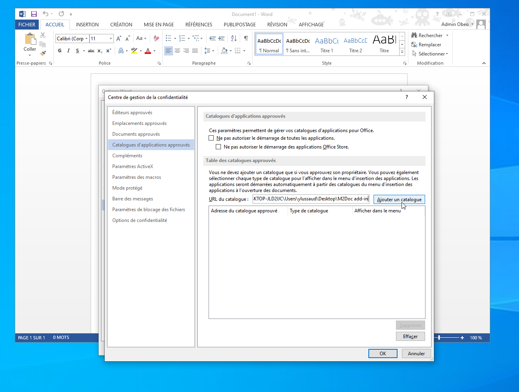The image size is (519, 392).
Task: Click the yellow highlight color button
Action: [134, 51]
